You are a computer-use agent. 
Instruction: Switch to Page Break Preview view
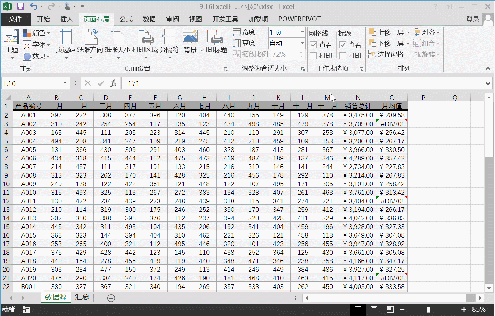point(390,310)
